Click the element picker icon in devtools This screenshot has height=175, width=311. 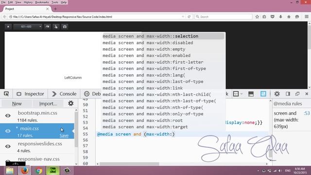[x=6, y=94]
